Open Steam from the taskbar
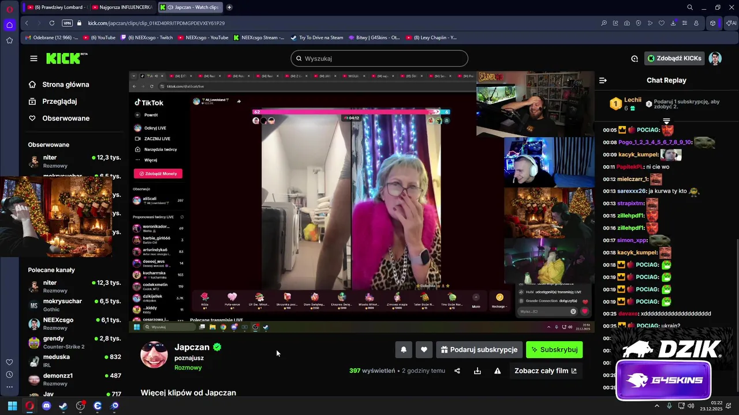This screenshot has width=739, height=415. click(x=64, y=406)
